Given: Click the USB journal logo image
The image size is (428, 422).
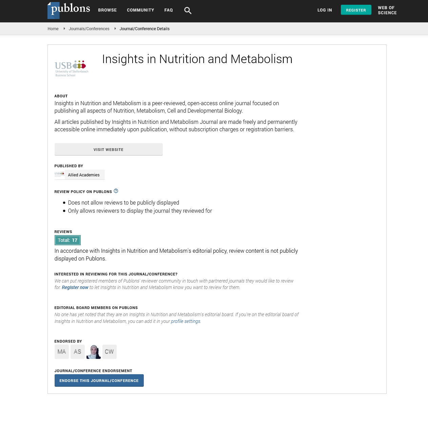Looking at the screenshot, I should [72, 68].
